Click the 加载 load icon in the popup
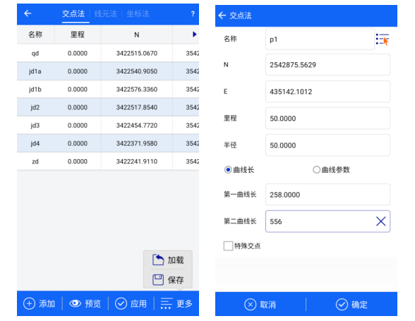Image resolution: width=415 pixels, height=321 pixels. [x=158, y=259]
